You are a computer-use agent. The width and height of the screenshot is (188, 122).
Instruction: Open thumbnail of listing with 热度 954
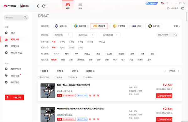[x=48, y=114]
